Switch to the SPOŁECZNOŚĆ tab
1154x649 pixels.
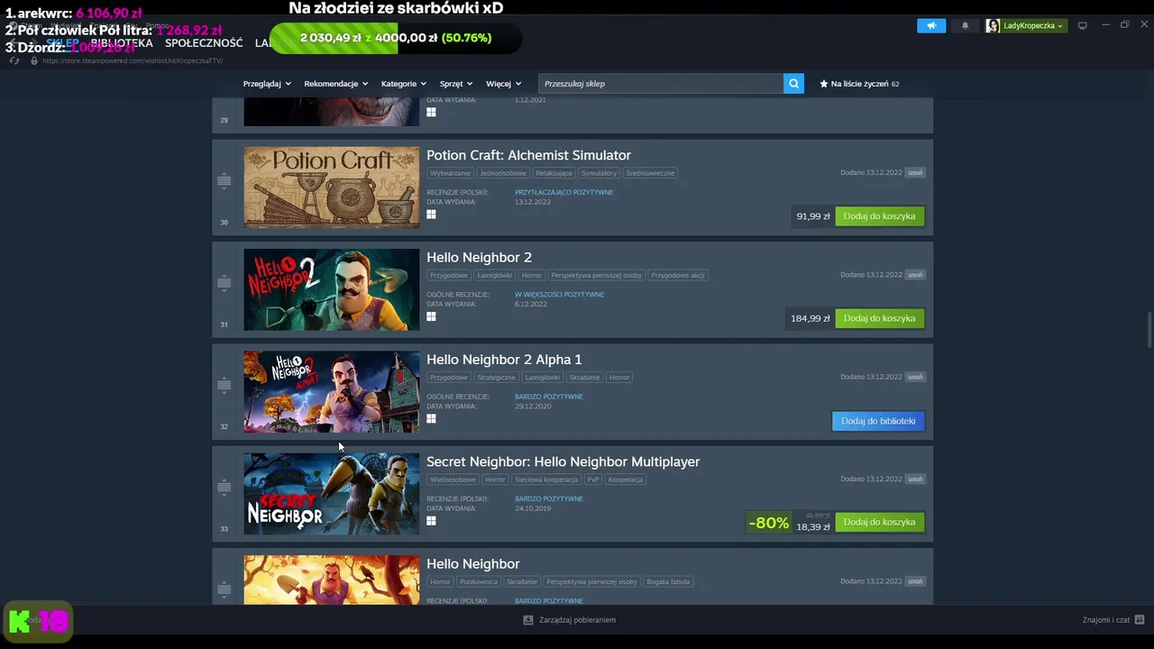[x=204, y=43]
